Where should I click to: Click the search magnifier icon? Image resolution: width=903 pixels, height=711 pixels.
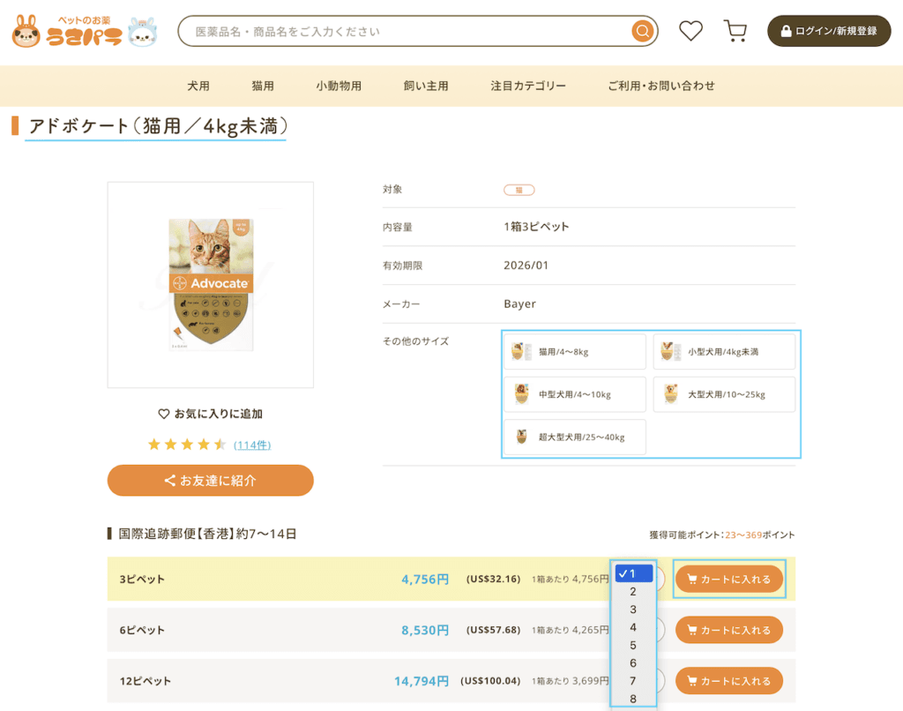point(642,30)
